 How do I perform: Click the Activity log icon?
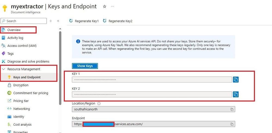coord(3,38)
